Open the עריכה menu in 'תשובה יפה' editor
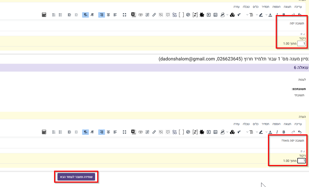The image size is (309, 187). coord(298,7)
